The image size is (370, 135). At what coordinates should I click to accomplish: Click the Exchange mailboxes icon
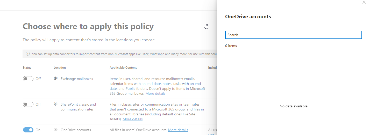tap(55, 78)
